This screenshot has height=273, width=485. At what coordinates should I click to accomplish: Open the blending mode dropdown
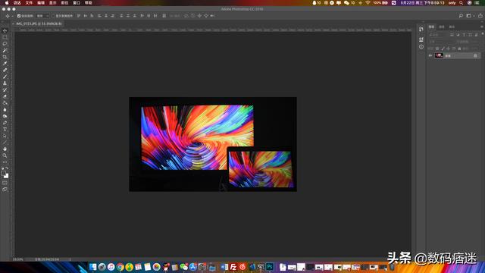tap(441, 42)
